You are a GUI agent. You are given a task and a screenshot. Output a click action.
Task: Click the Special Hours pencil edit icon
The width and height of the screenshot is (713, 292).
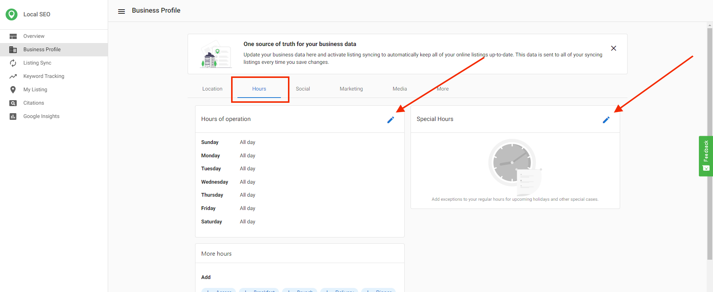[606, 120]
